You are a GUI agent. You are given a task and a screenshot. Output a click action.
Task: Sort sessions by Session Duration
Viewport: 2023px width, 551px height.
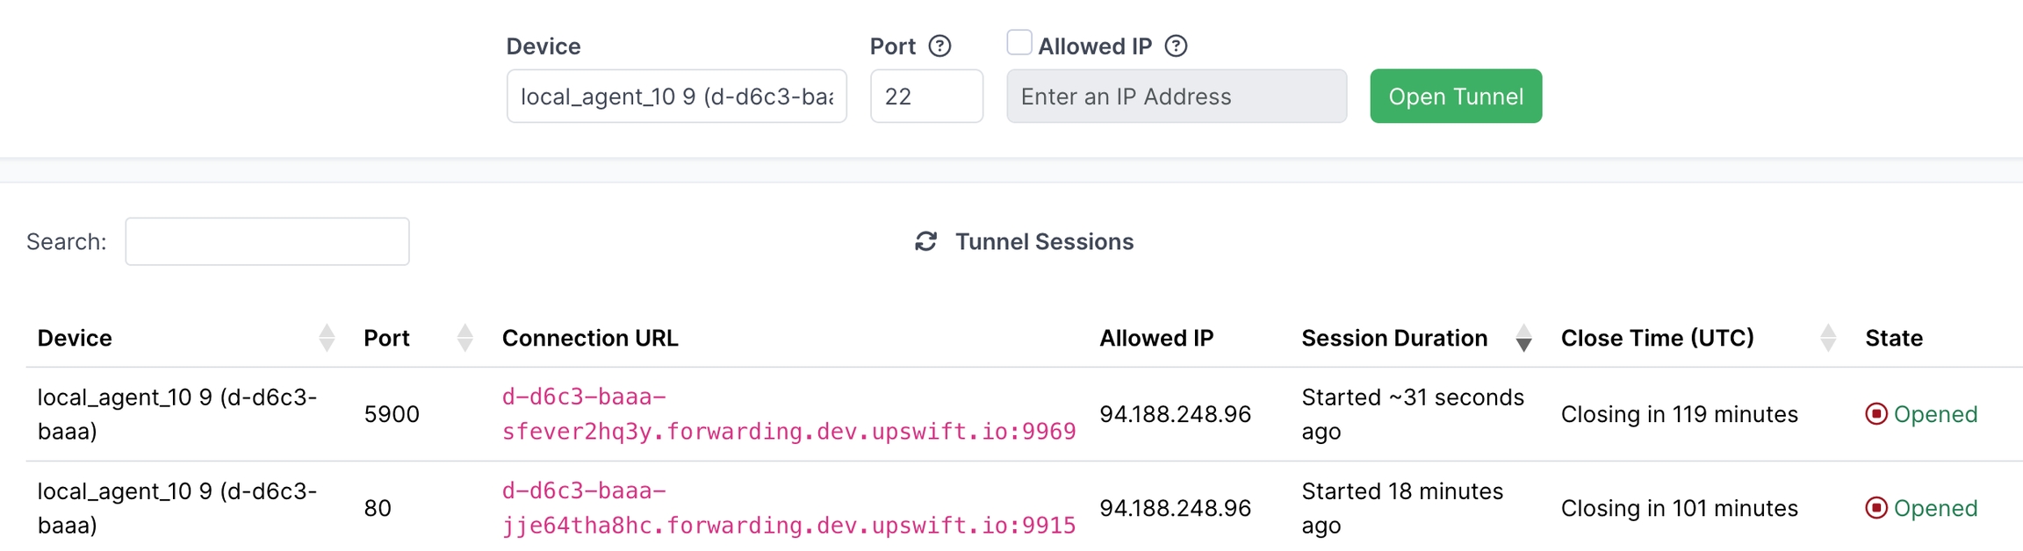tap(1523, 338)
